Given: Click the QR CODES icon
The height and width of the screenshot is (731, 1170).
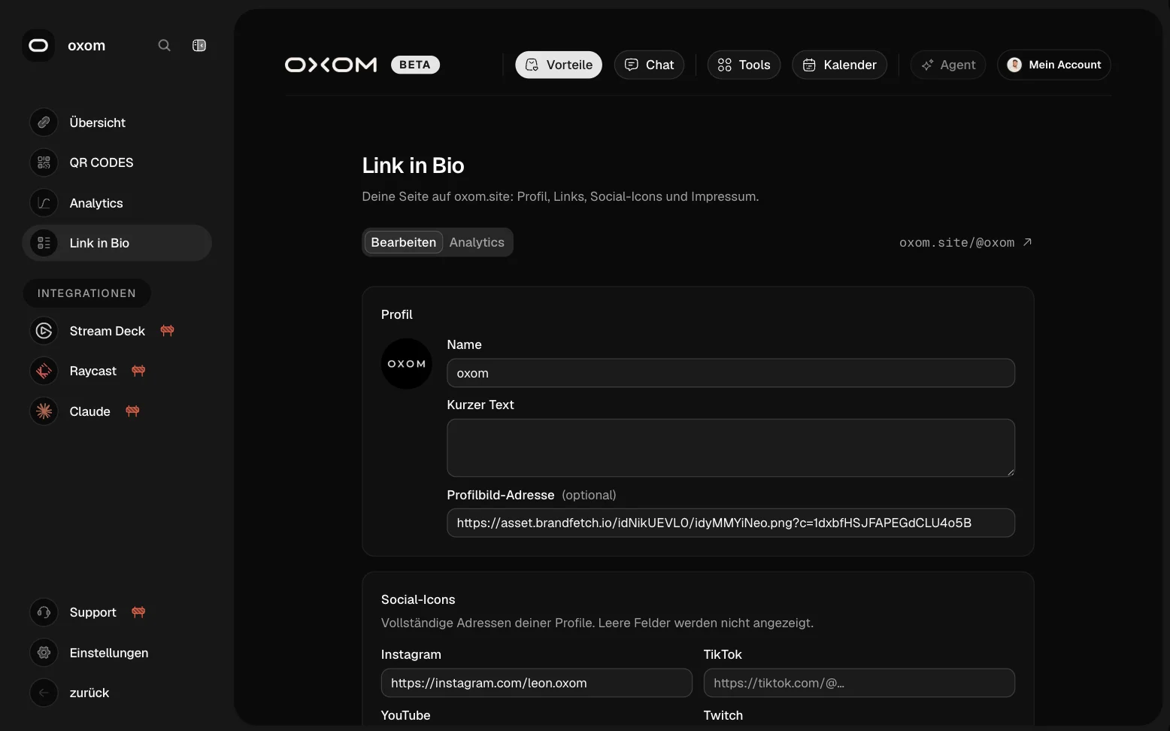Looking at the screenshot, I should click(x=44, y=162).
